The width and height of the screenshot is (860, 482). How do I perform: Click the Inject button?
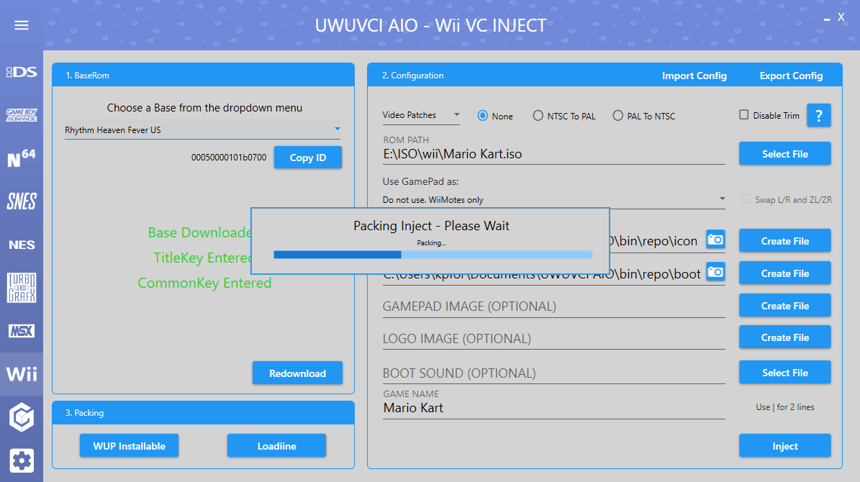click(x=785, y=446)
